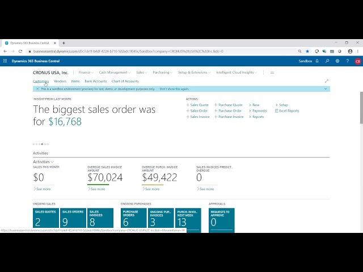The image size is (363, 272).
Task: Open the Vendors list
Action: tap(60, 81)
